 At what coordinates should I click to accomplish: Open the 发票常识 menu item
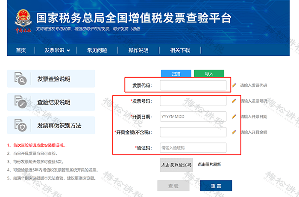54,50
